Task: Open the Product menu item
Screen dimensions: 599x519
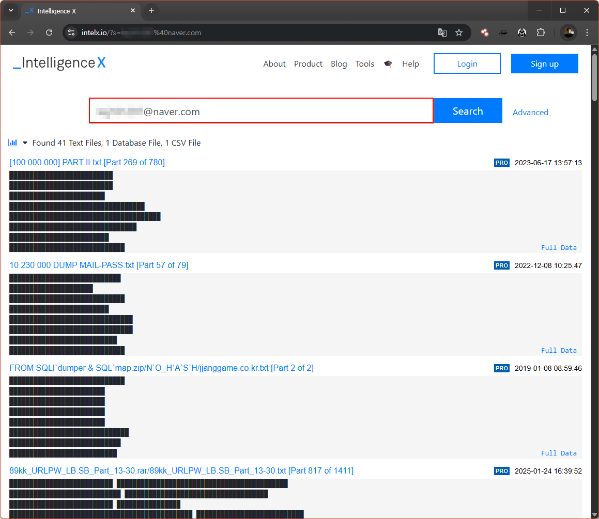Action: (x=308, y=64)
